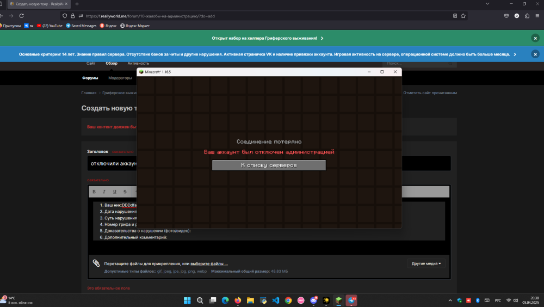Dismiss the blue criteria announcement banner
This screenshot has height=307, width=544.
535,54
